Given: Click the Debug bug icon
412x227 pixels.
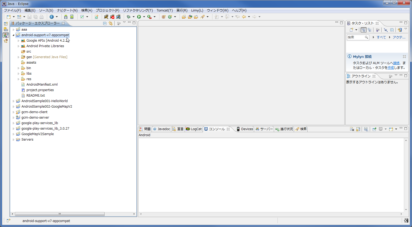Looking at the screenshot, I should click(x=129, y=17).
